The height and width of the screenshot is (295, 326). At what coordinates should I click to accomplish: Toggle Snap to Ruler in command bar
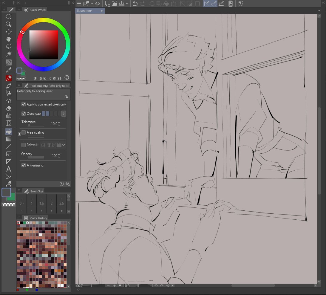tap(206, 4)
